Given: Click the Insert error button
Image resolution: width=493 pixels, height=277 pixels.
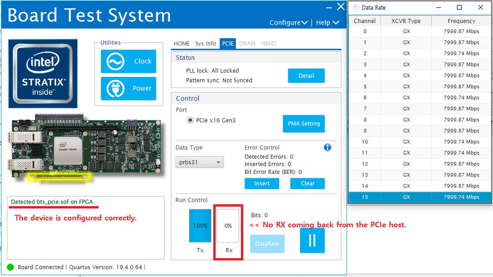Looking at the screenshot, I should (262, 183).
